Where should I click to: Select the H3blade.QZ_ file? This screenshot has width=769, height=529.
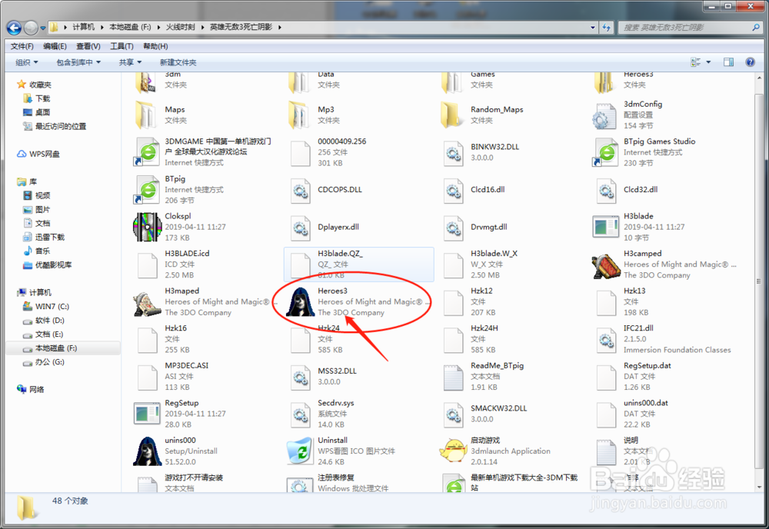click(358, 264)
